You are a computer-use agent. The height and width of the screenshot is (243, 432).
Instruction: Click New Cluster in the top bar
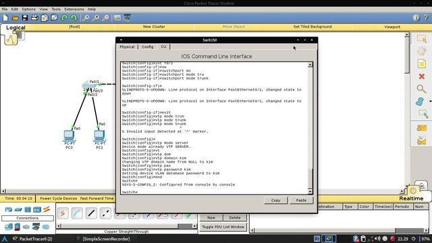(x=154, y=27)
